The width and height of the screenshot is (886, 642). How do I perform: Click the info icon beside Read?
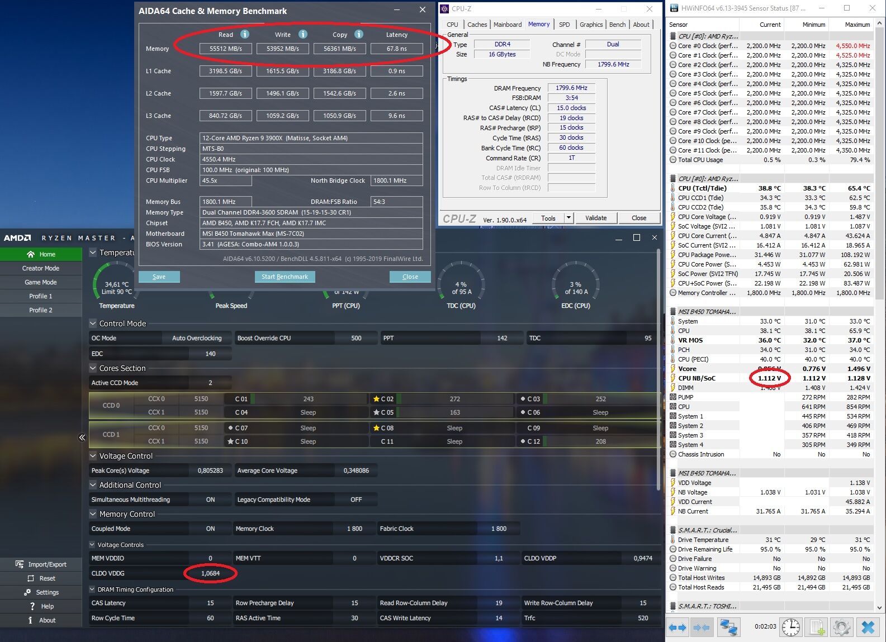pos(245,34)
